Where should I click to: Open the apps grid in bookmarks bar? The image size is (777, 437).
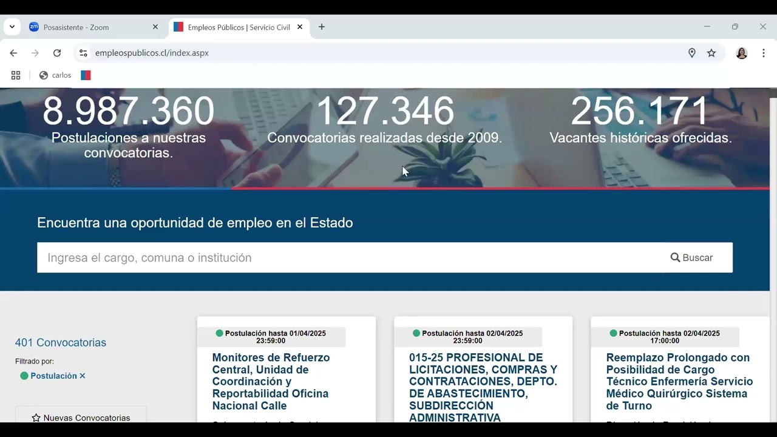coord(16,75)
